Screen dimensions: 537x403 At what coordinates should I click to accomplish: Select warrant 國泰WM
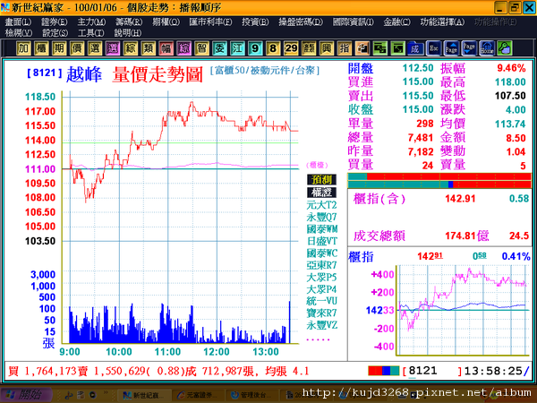tap(322, 229)
